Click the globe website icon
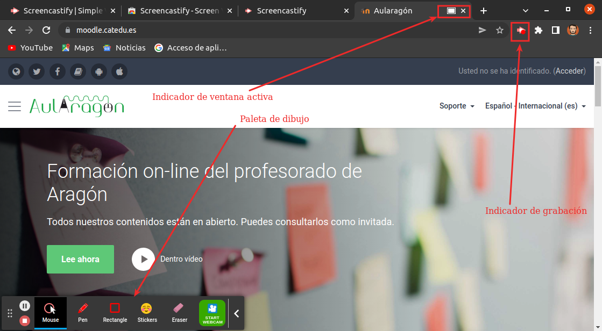Image resolution: width=602 pixels, height=331 pixels. click(16, 71)
